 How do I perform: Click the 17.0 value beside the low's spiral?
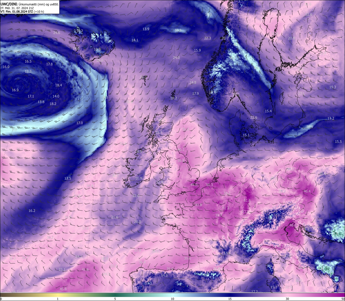pyautogui.click(x=80, y=123)
